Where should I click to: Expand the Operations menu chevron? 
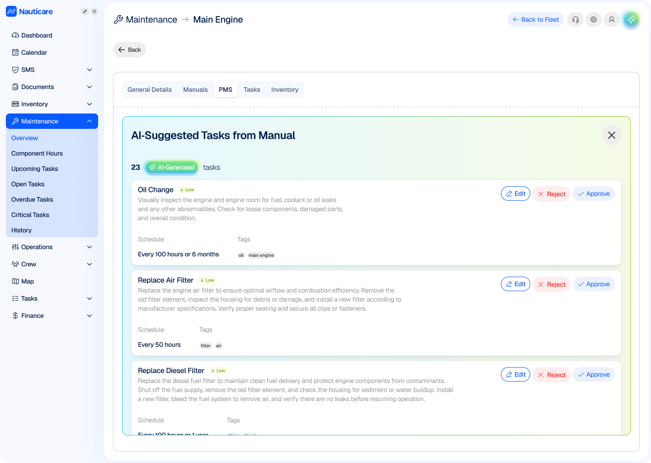point(90,247)
